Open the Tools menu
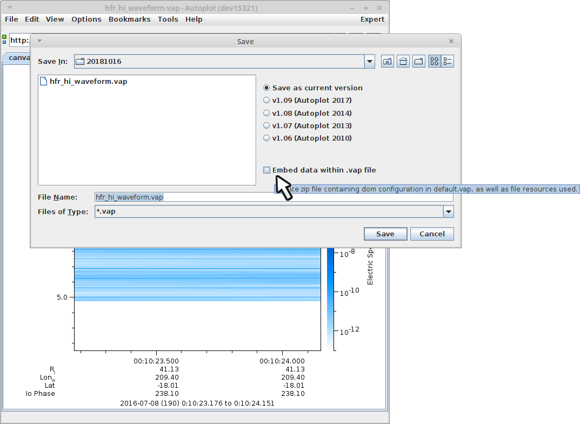 (168, 19)
